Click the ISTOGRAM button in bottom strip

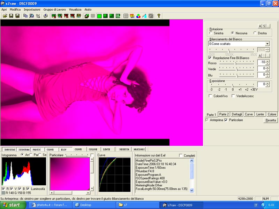click(x=24, y=149)
